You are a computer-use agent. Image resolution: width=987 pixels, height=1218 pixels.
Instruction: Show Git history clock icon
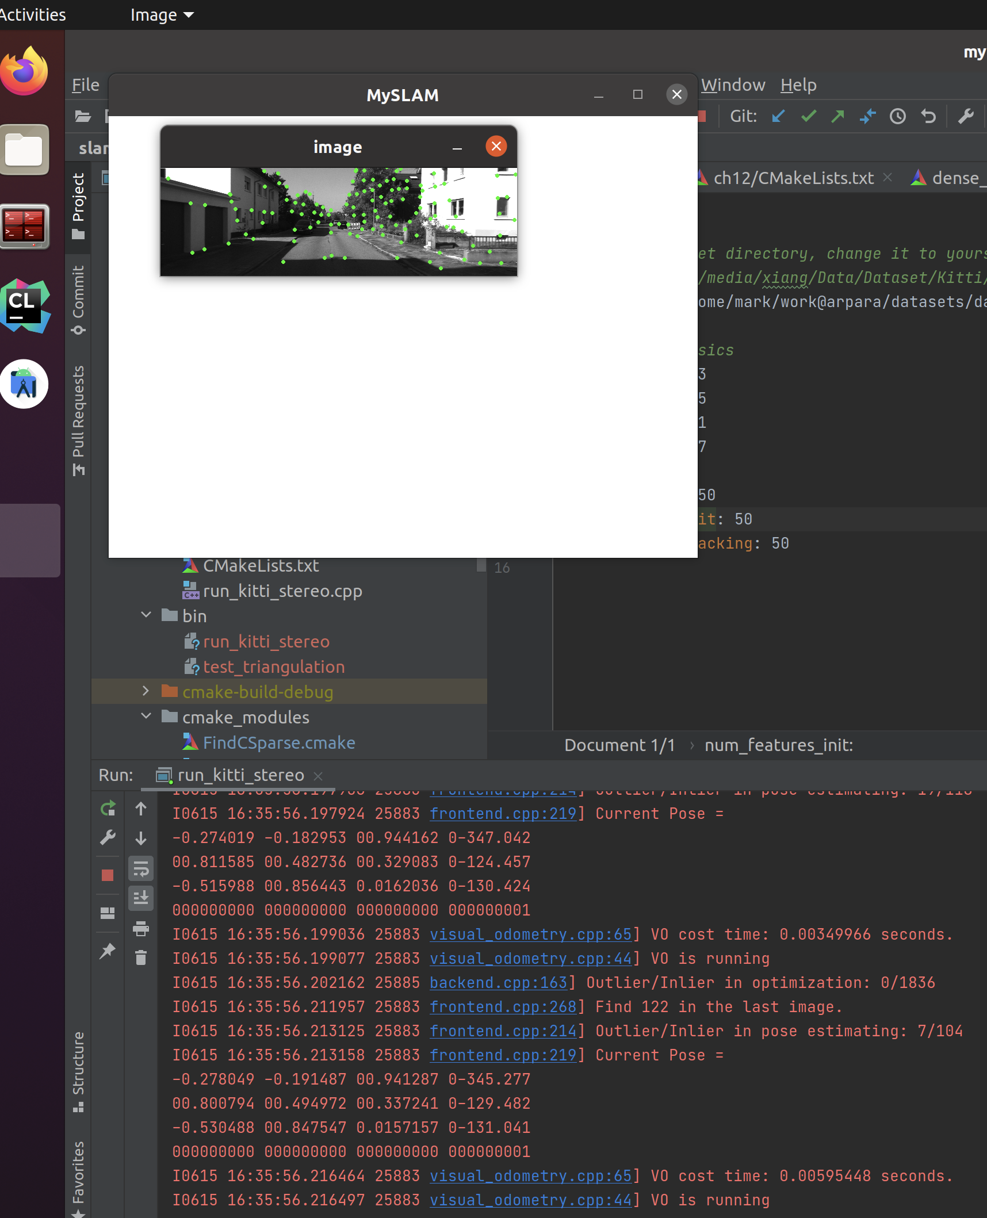pos(898,116)
